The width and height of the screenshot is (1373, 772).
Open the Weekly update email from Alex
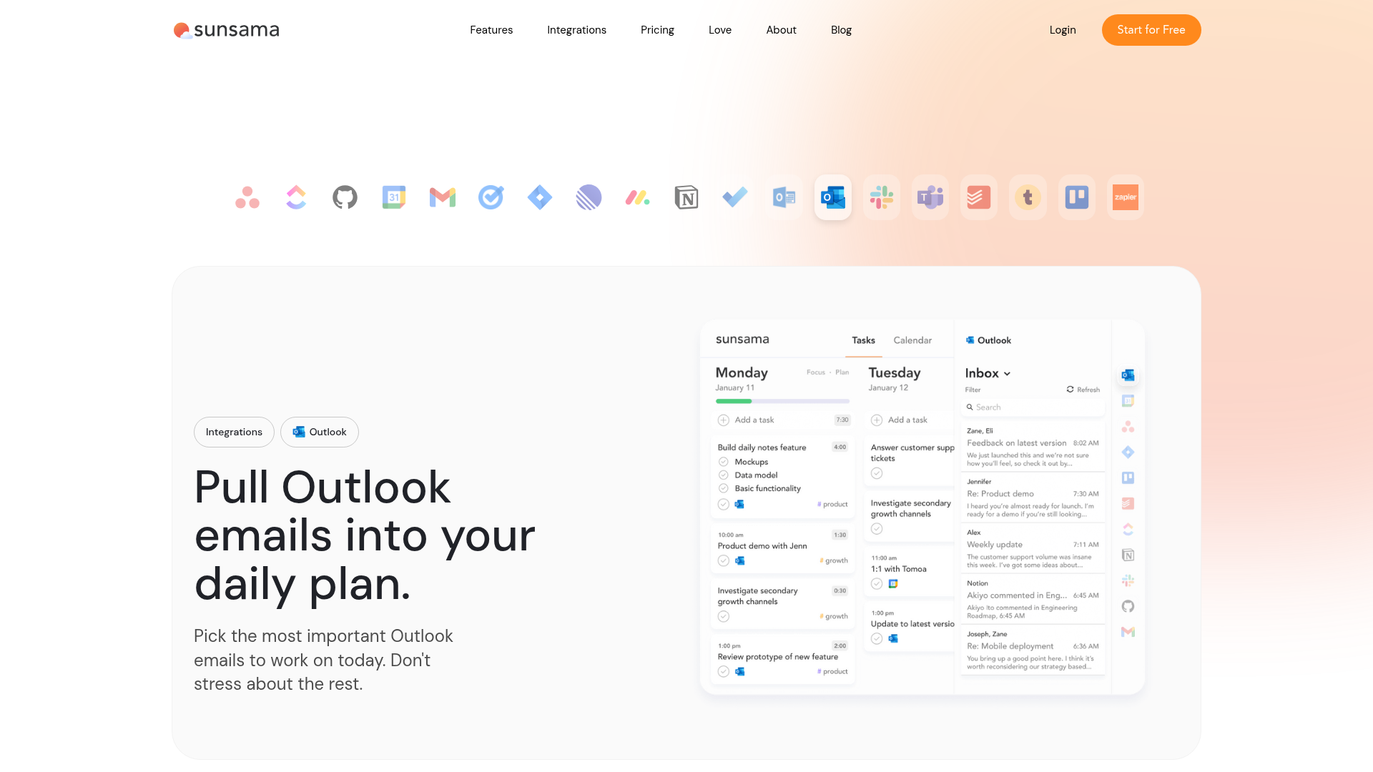1033,548
